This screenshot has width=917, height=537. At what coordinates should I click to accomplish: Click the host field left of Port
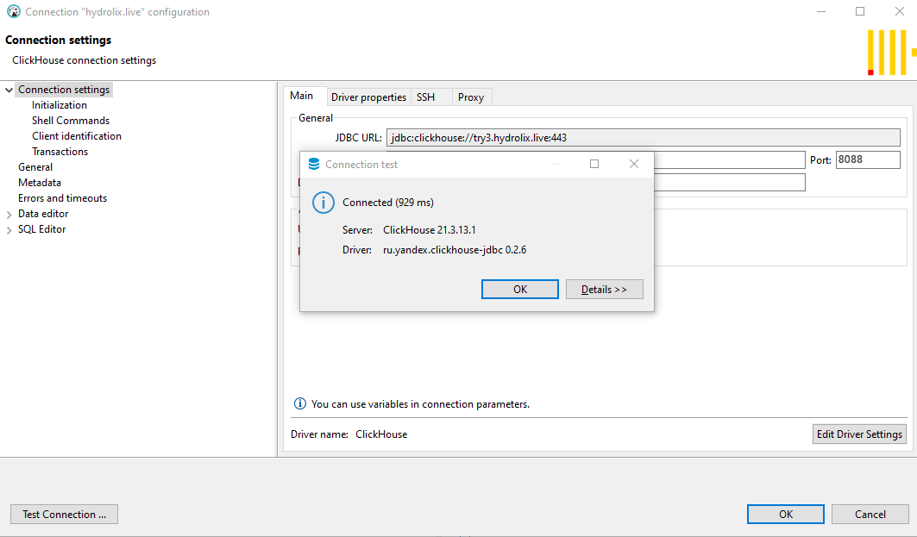729,159
